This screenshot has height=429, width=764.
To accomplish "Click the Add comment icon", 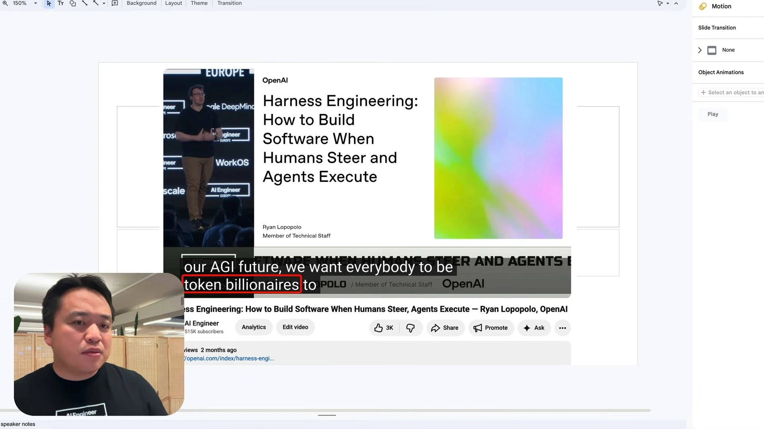I will 115,3.
